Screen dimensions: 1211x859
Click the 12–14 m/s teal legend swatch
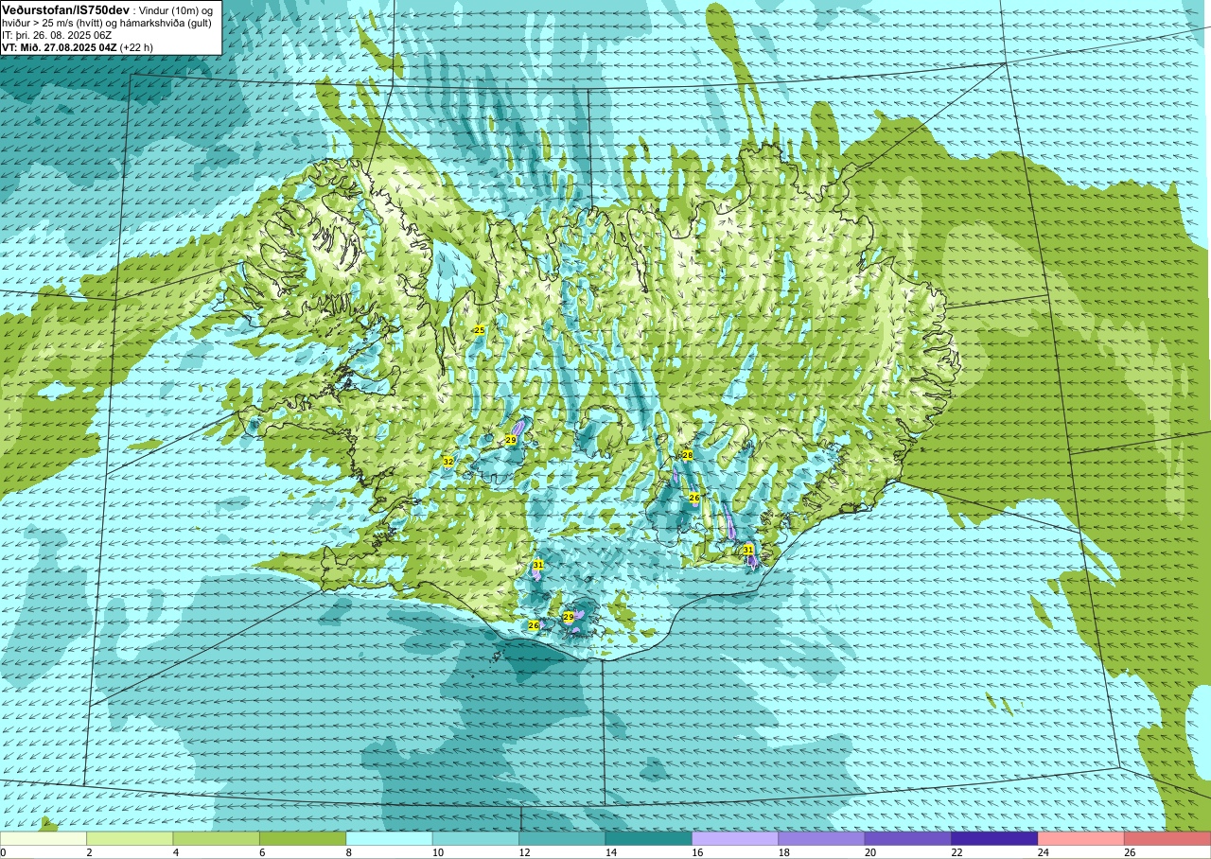coord(562,839)
